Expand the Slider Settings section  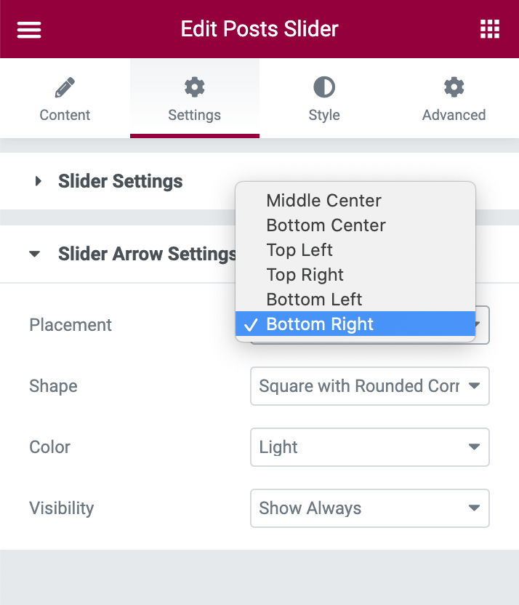pyautogui.click(x=39, y=182)
